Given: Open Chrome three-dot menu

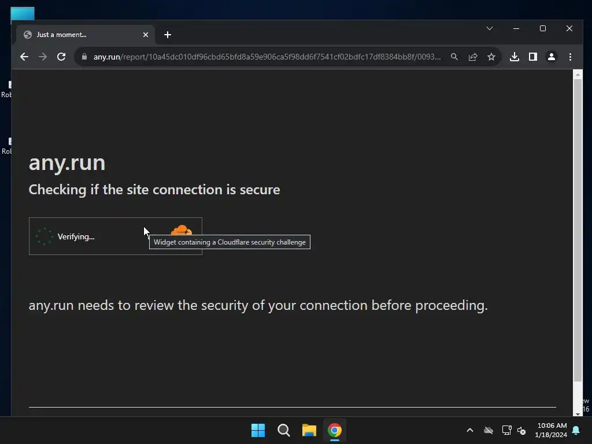Looking at the screenshot, I should click(x=570, y=57).
